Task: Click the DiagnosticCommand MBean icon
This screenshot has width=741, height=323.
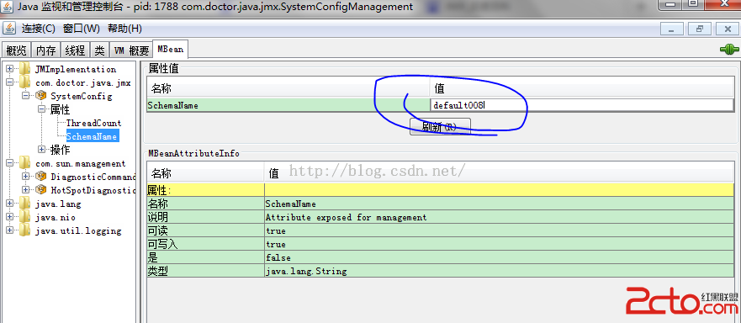Action: coord(40,177)
